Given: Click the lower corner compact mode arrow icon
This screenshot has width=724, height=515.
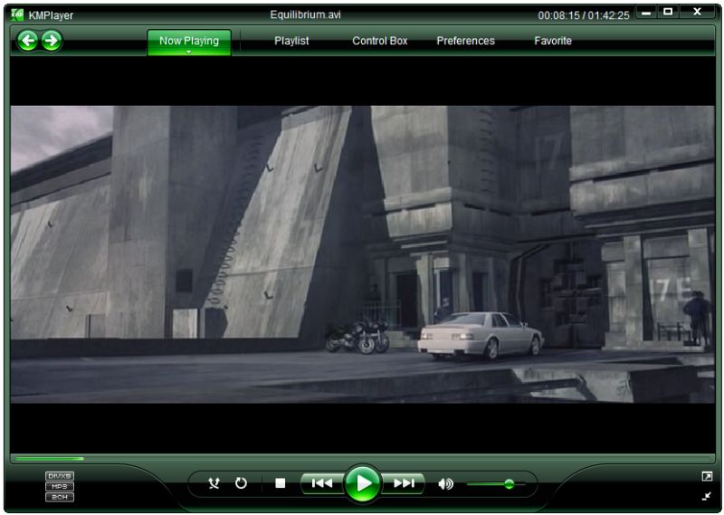Looking at the screenshot, I should tap(707, 496).
